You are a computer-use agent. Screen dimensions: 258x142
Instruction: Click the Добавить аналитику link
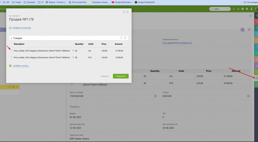pyautogui.click(x=22, y=28)
